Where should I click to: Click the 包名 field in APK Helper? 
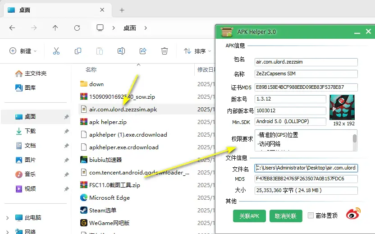[x=306, y=62]
